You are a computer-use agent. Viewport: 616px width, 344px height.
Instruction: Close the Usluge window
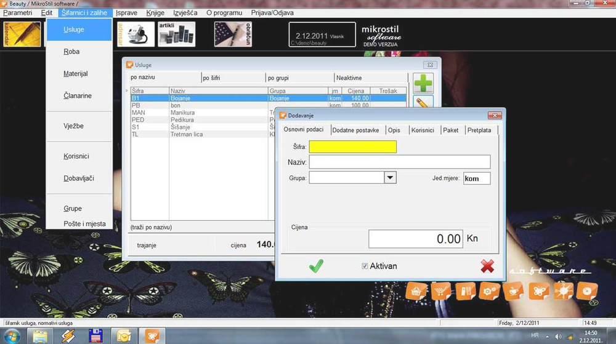(430, 65)
